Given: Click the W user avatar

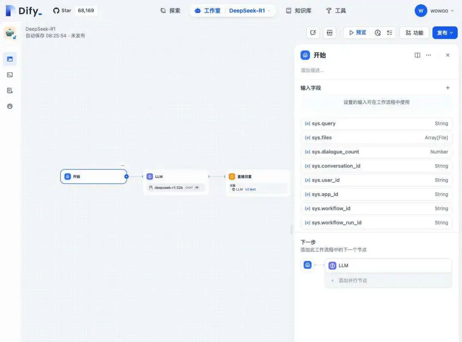Looking at the screenshot, I should [421, 11].
